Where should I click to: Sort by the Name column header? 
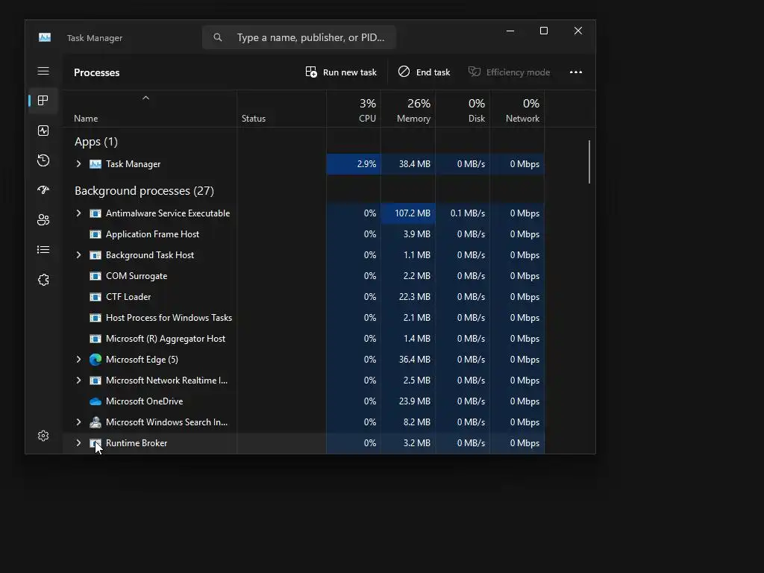click(149, 109)
